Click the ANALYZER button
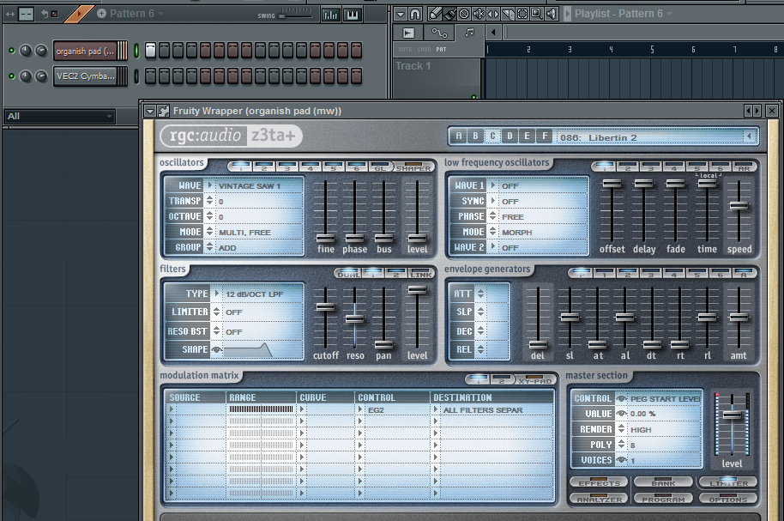The image size is (784, 521). click(x=599, y=499)
